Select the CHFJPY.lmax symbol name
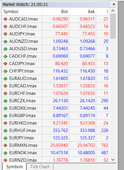124x170 pixels. (x=22, y=71)
